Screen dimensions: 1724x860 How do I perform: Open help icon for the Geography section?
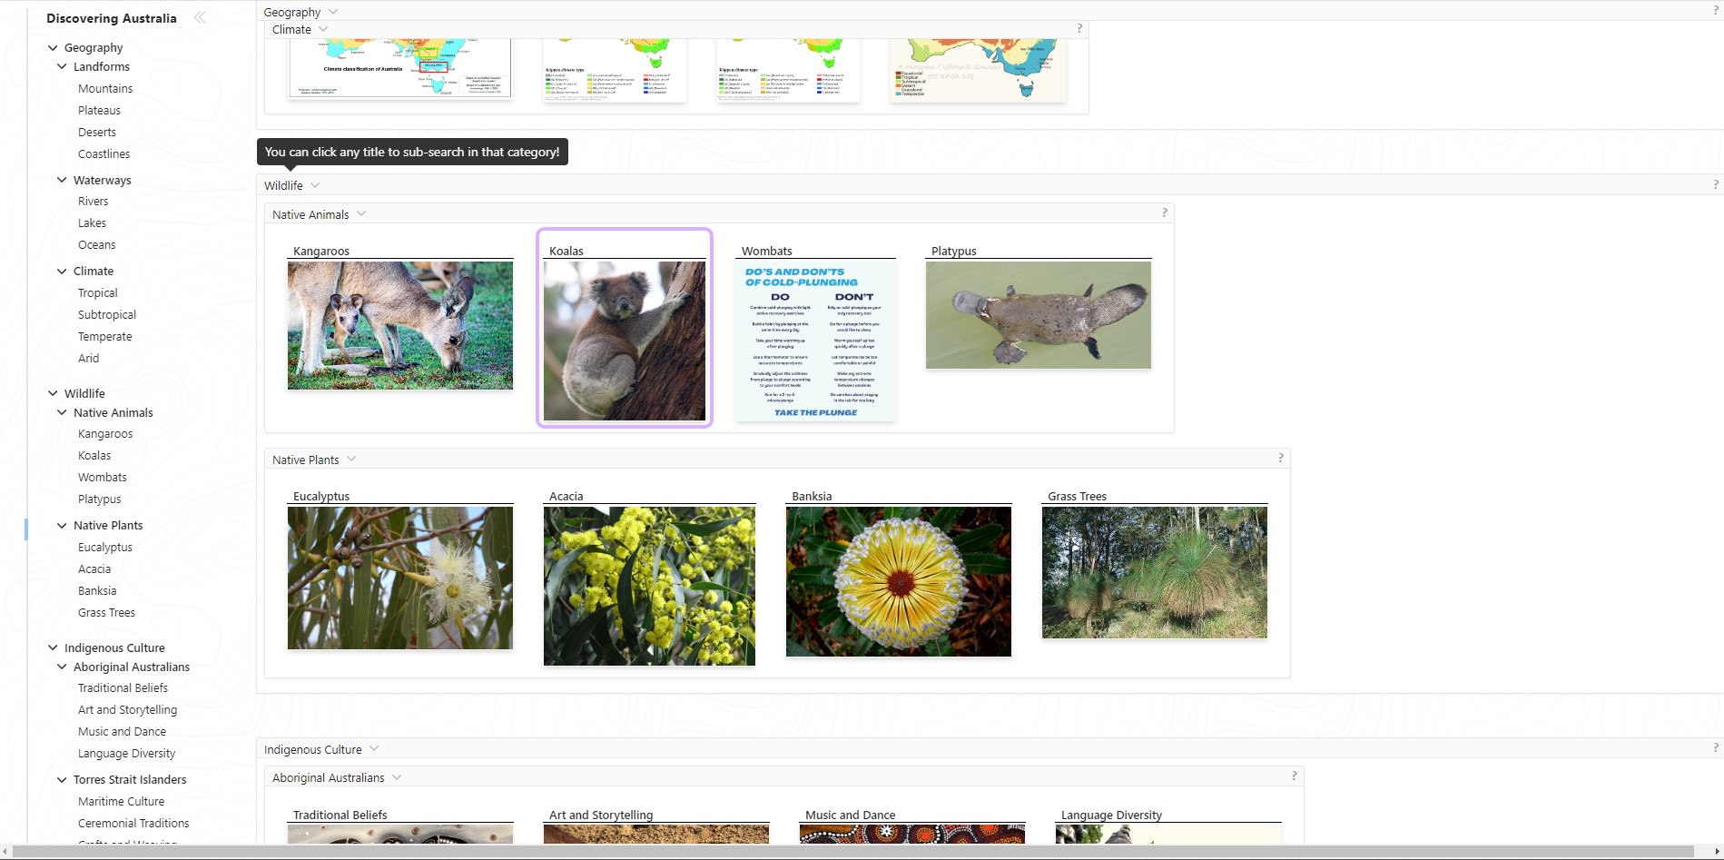[x=1715, y=11]
